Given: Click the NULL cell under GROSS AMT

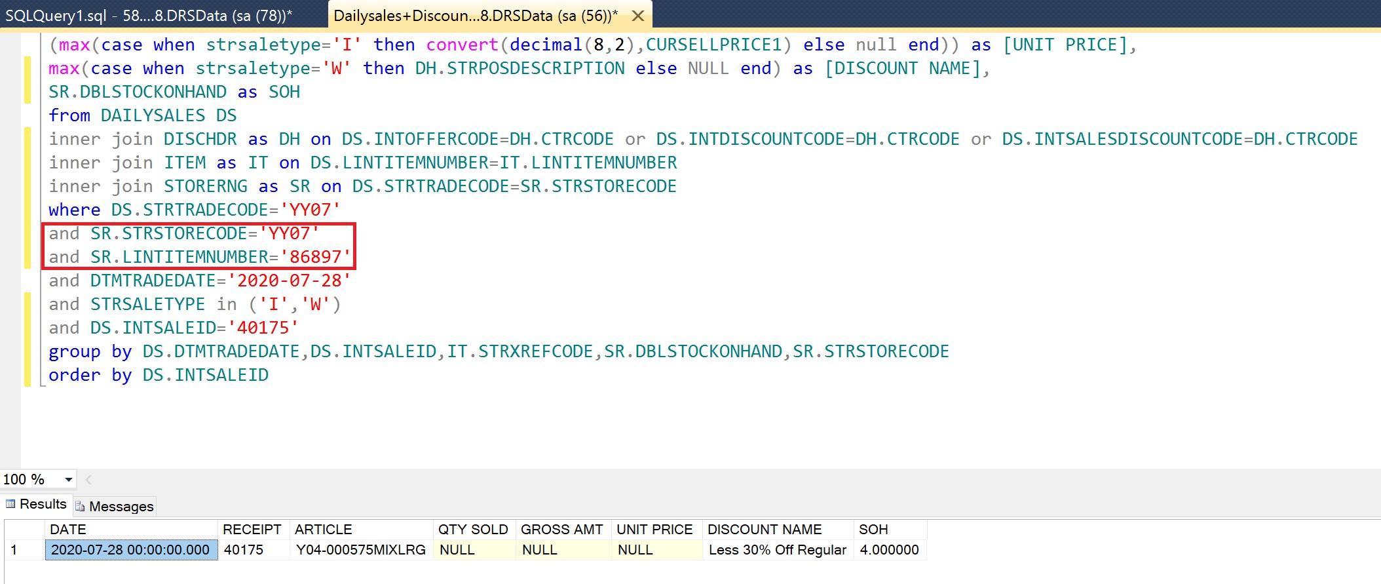Looking at the screenshot, I should 563,550.
